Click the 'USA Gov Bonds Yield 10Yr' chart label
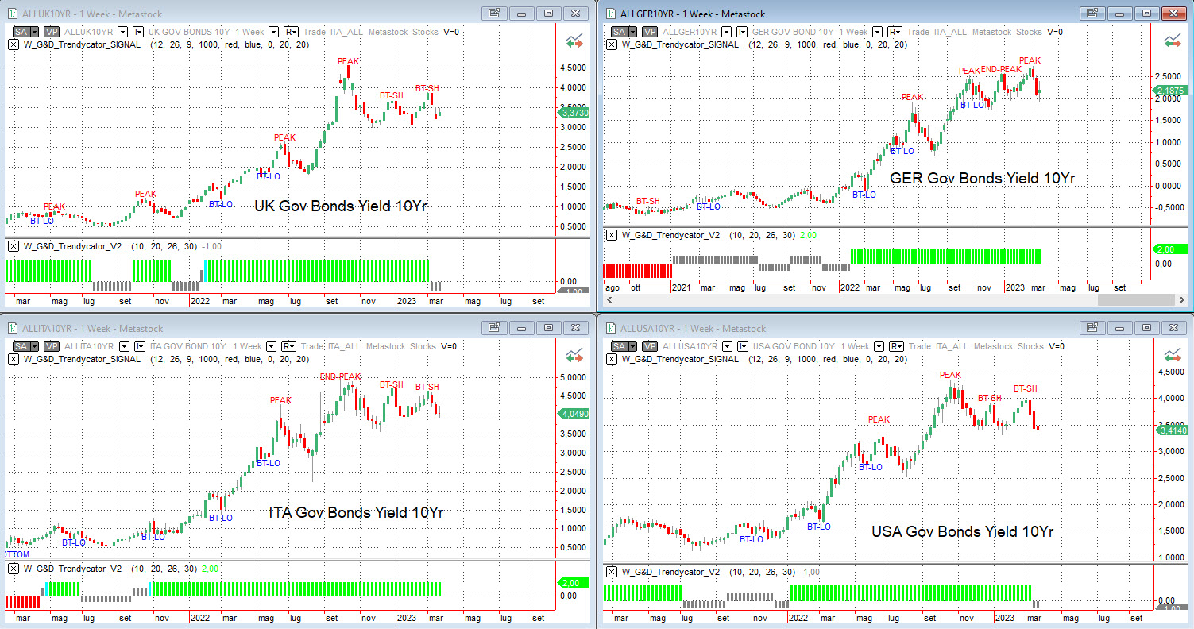Image resolution: width=1194 pixels, height=629 pixels. [962, 531]
